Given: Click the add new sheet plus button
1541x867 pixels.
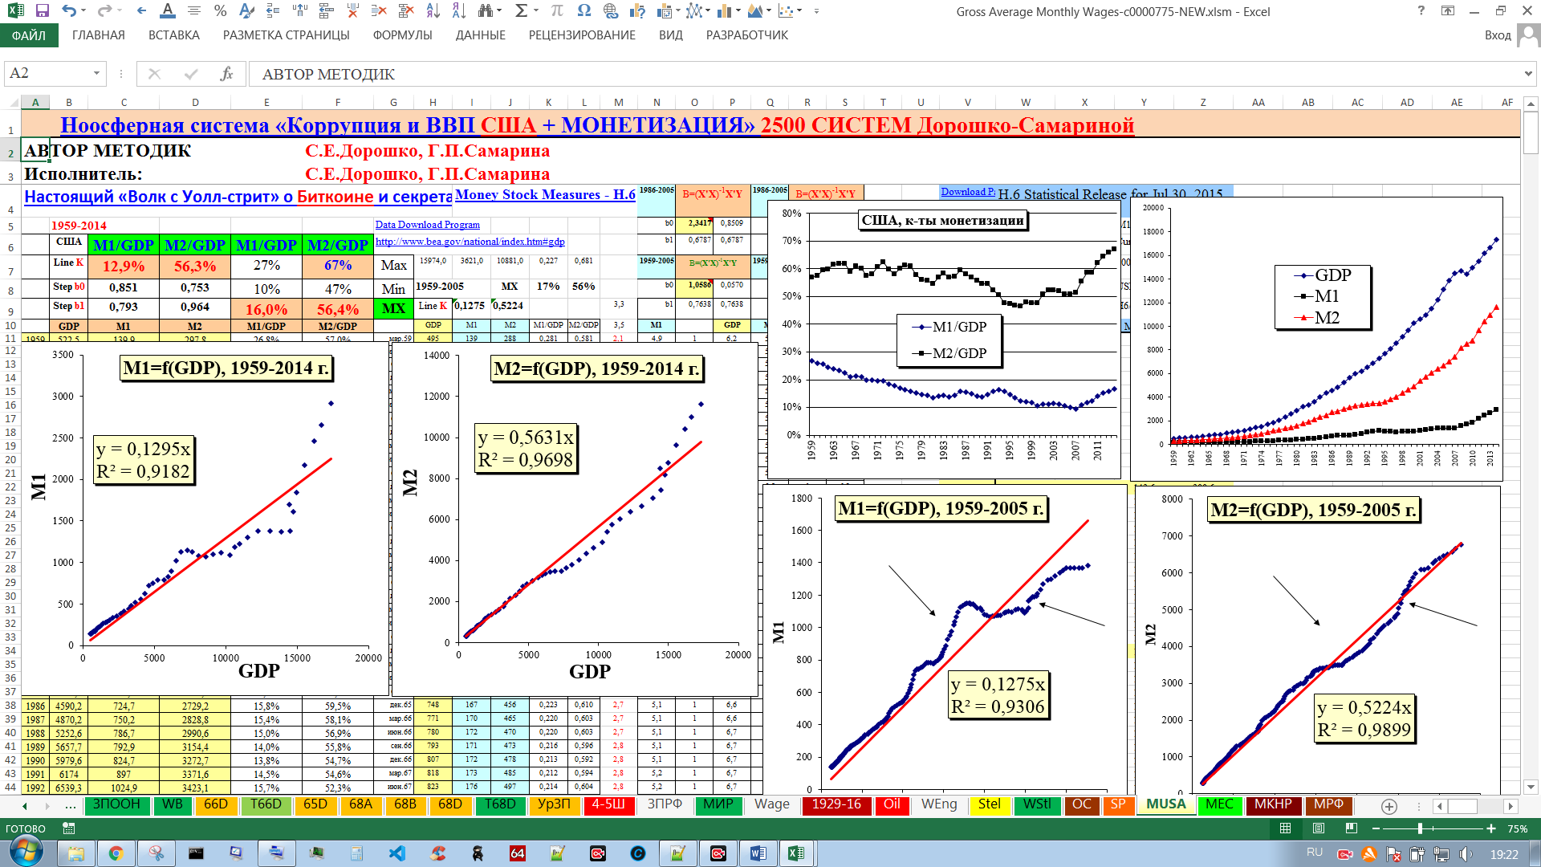Looking at the screenshot, I should [x=1389, y=806].
